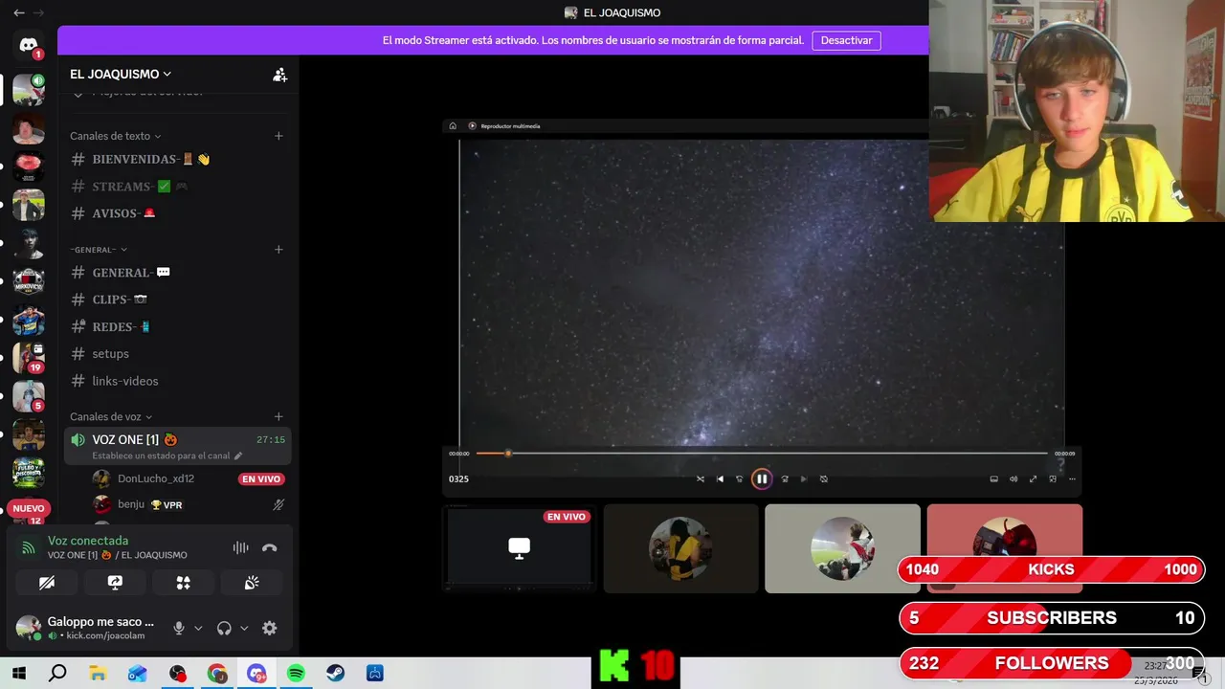Open the setups channel
The image size is (1225, 689).
[x=178, y=353]
